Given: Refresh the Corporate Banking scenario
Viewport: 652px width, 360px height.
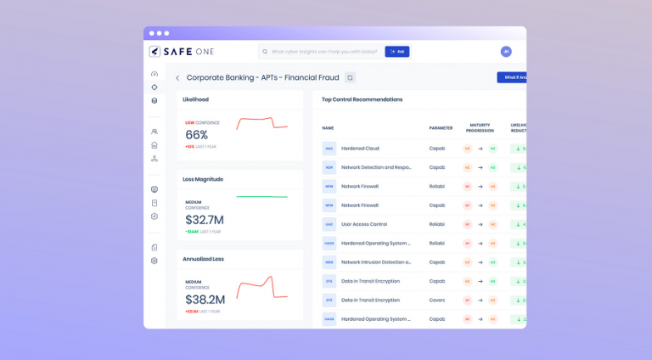Looking at the screenshot, I should click(x=350, y=77).
